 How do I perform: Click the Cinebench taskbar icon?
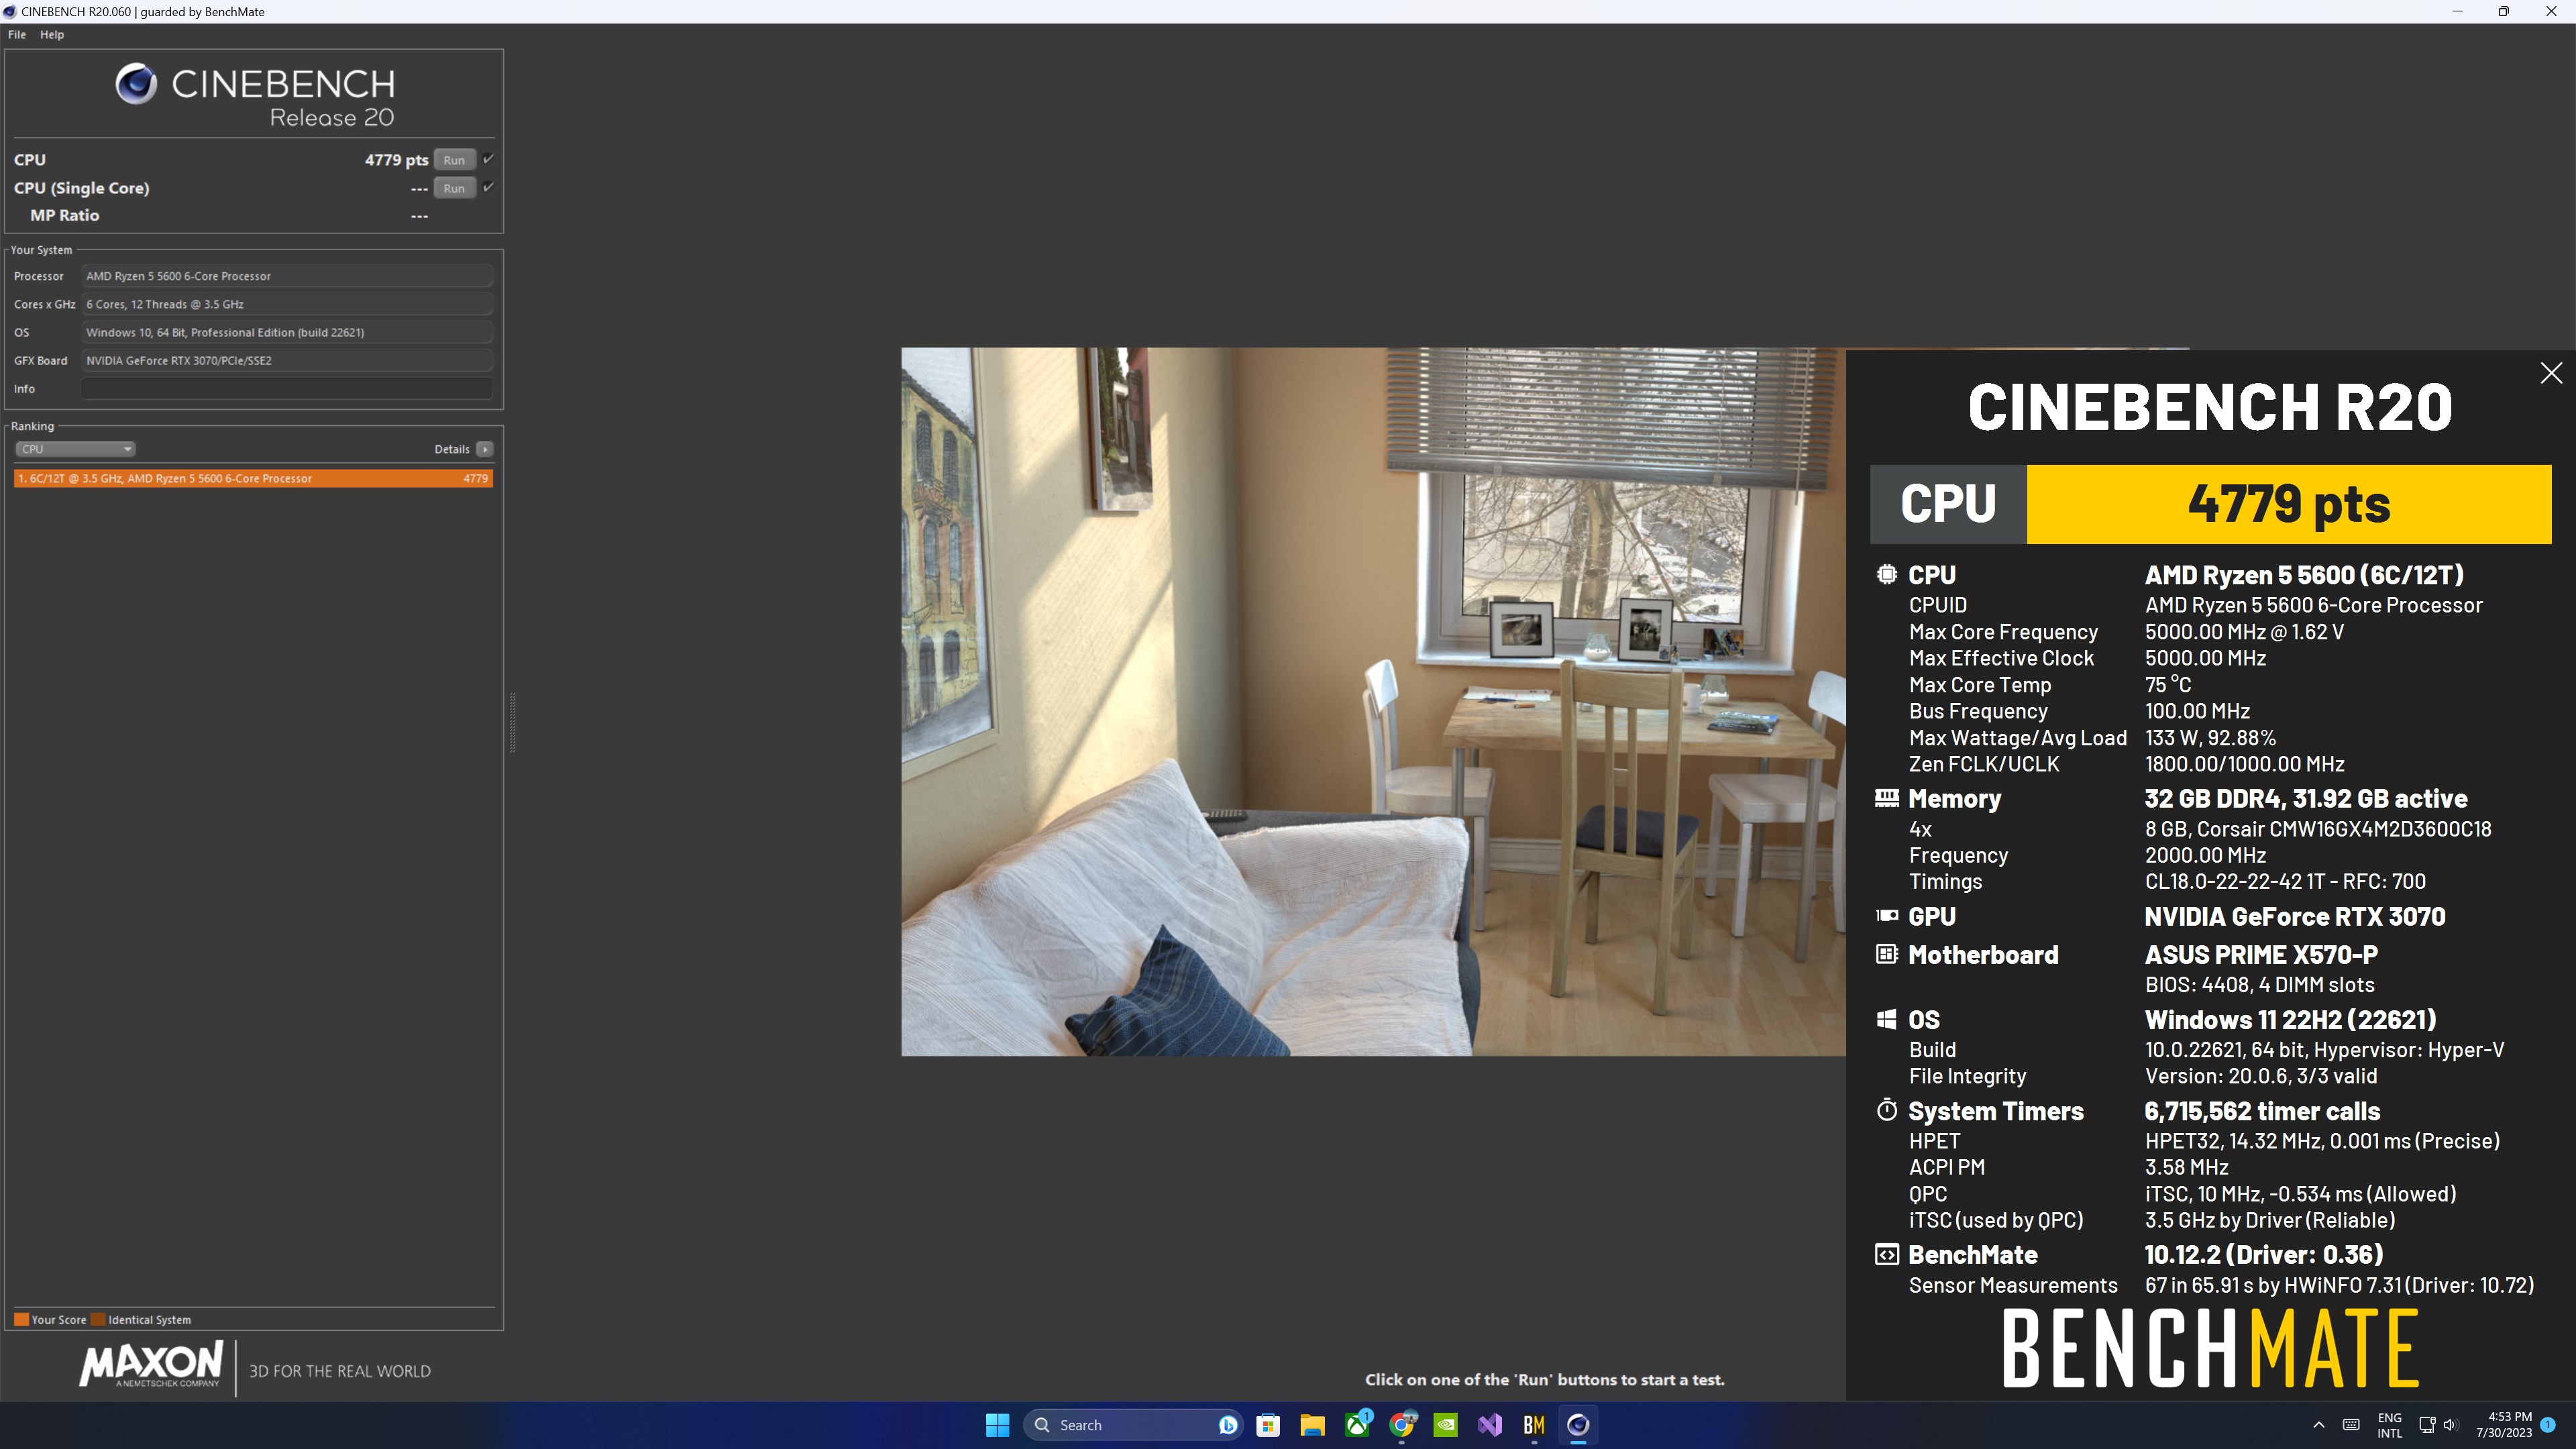pyautogui.click(x=1578, y=1425)
